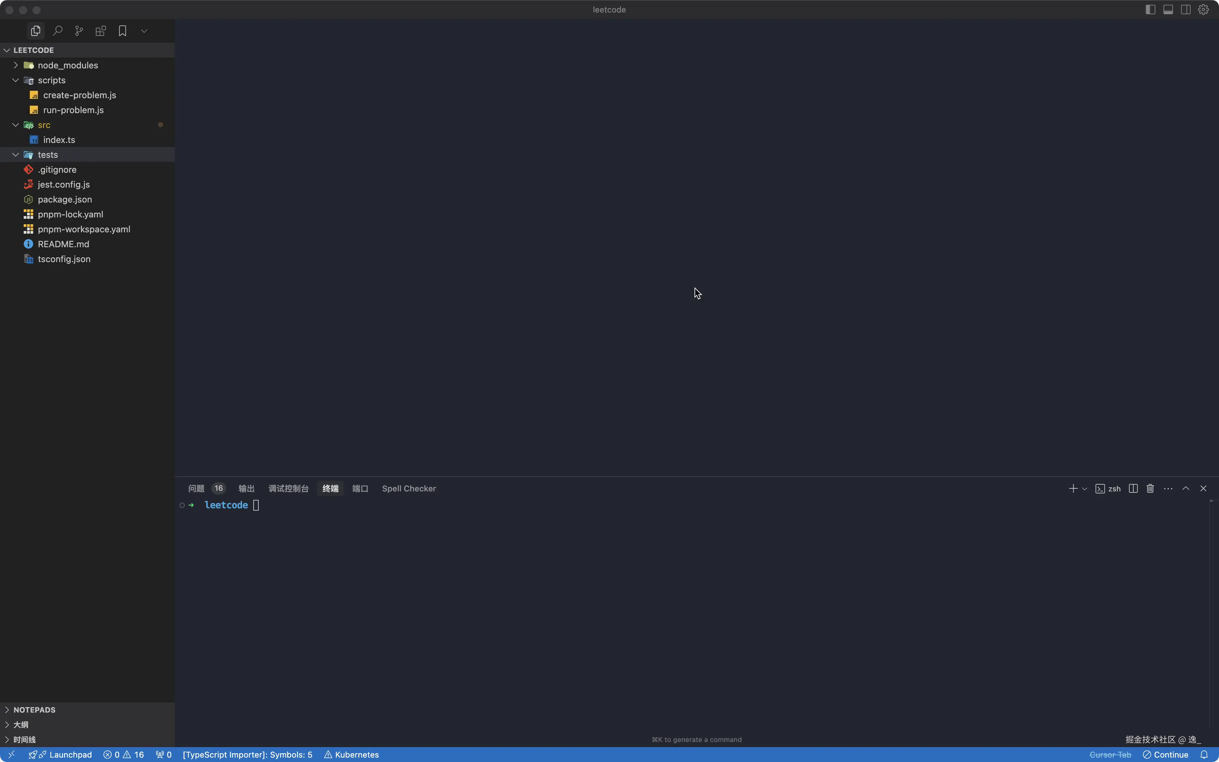
Task: Switch to the 问题 panel tab
Action: pyautogui.click(x=196, y=488)
